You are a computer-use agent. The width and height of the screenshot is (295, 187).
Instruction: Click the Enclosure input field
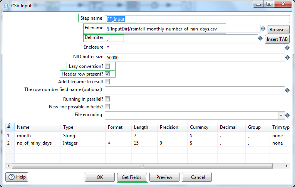point(195,48)
